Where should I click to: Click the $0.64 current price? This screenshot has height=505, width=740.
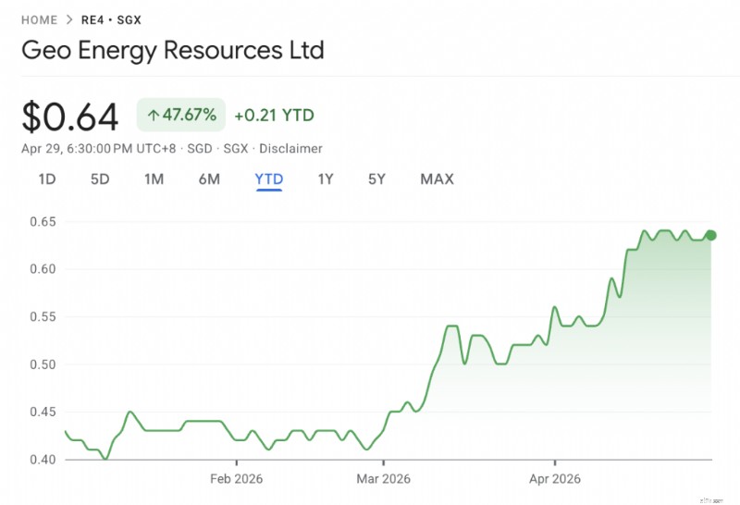click(x=70, y=117)
